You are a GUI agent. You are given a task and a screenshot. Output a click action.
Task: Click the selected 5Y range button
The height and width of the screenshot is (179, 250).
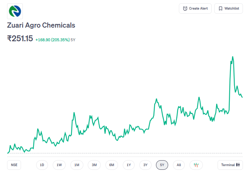pos(162,165)
